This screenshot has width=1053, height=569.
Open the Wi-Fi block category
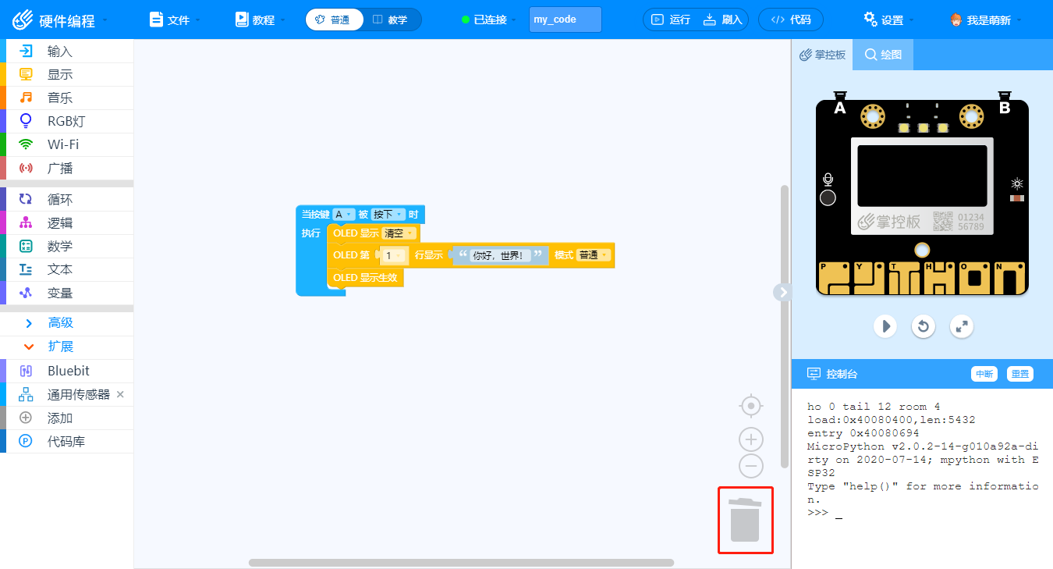point(66,144)
